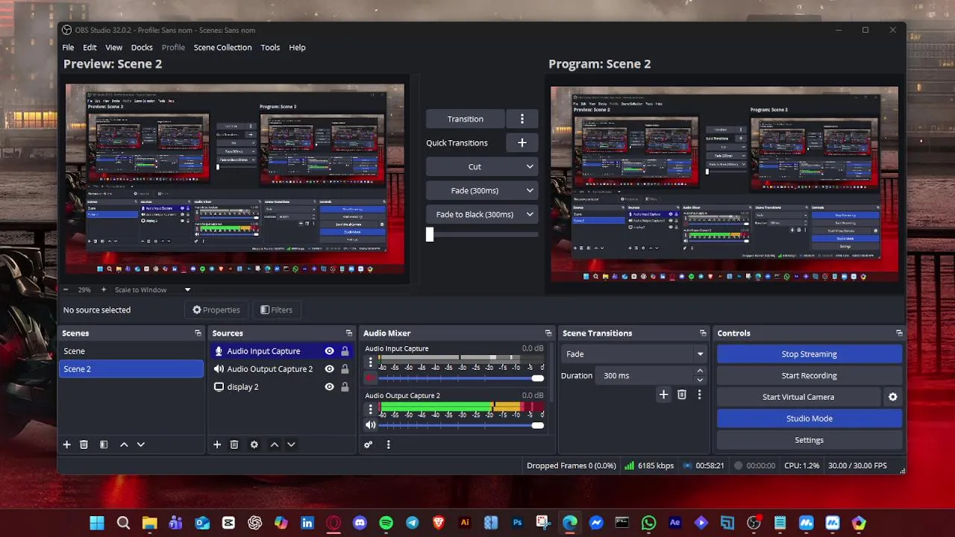Open Audio Mixer menu dots at bottom

pyautogui.click(x=388, y=445)
